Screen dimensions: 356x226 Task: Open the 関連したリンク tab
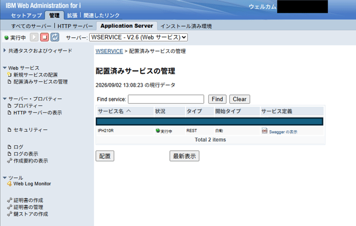(101, 15)
